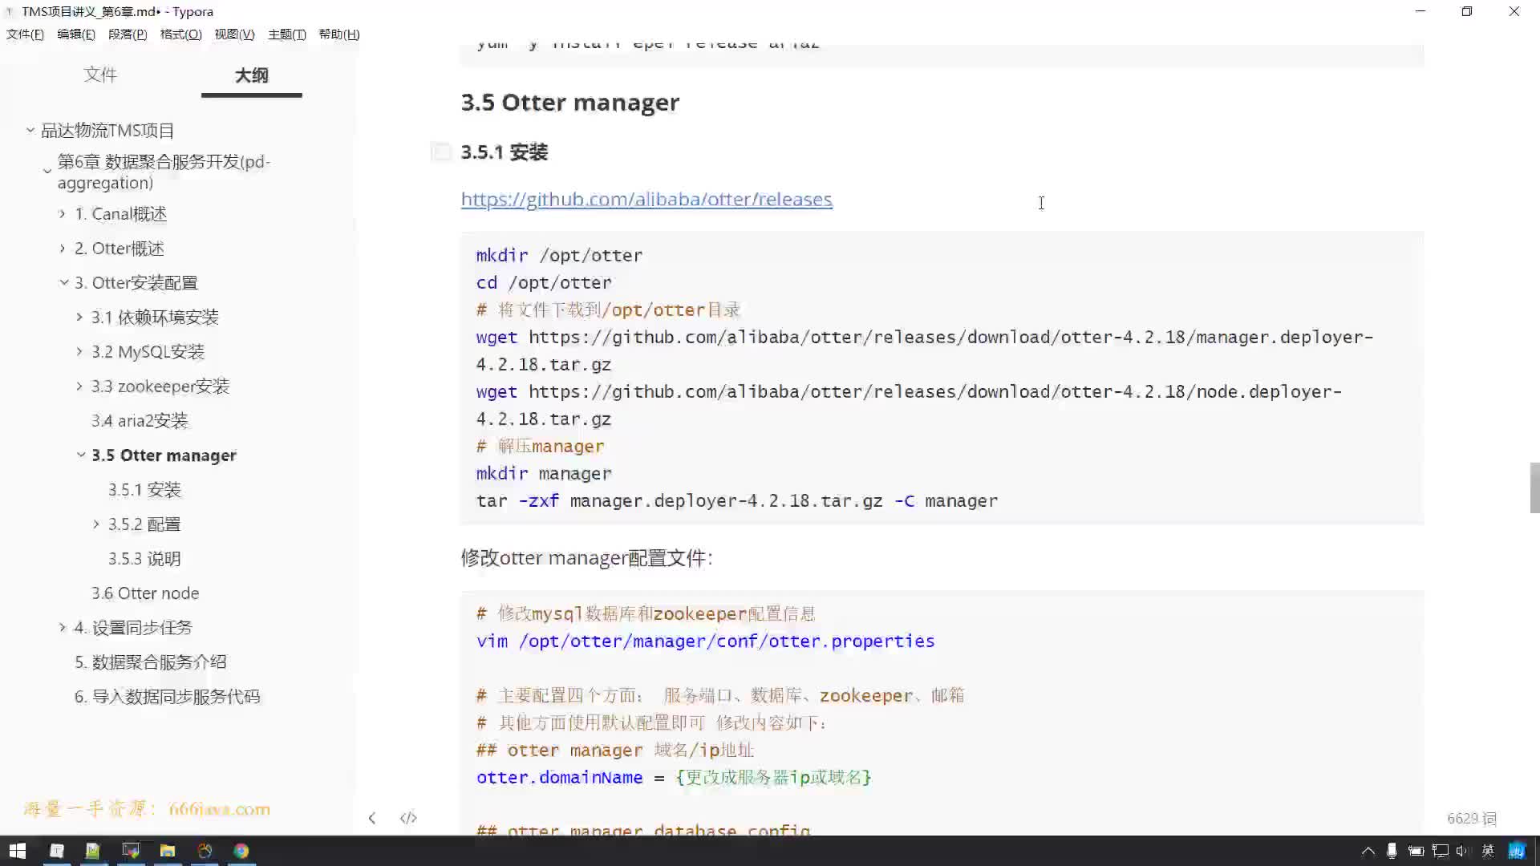
Task: Place cursor in 'mkdir /opt/otter' code line
Action: (x=559, y=255)
